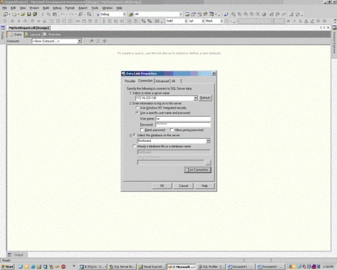Open Solution Explorer from the toolbar icon

coord(187,14)
